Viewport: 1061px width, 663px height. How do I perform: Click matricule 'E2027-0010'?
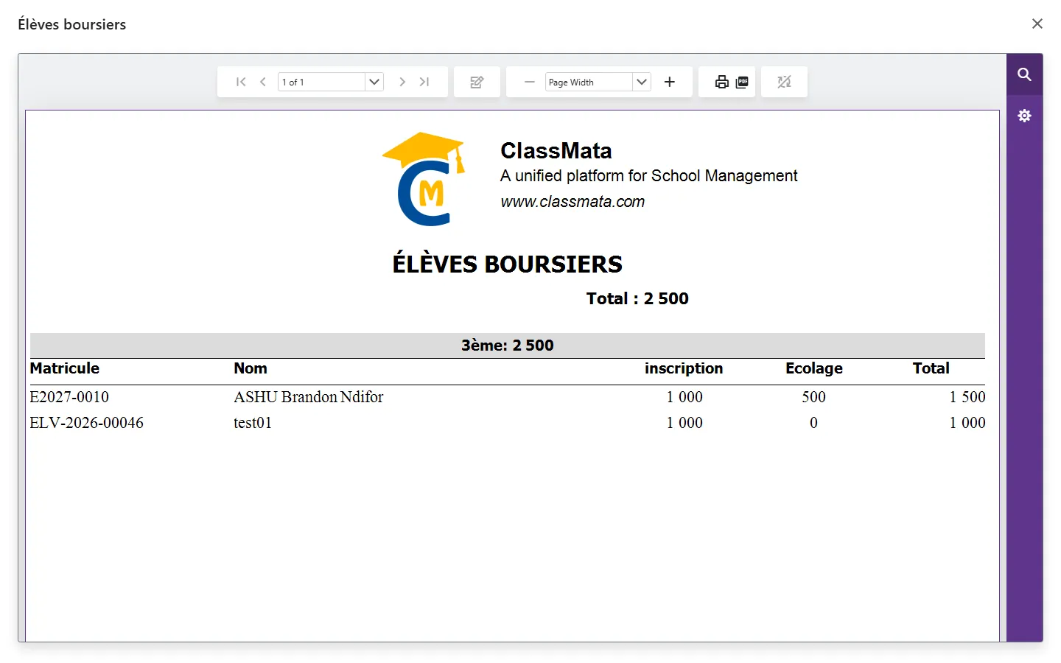coord(69,397)
